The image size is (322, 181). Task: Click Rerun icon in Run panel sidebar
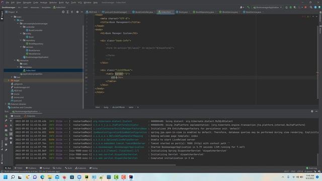[6, 116]
